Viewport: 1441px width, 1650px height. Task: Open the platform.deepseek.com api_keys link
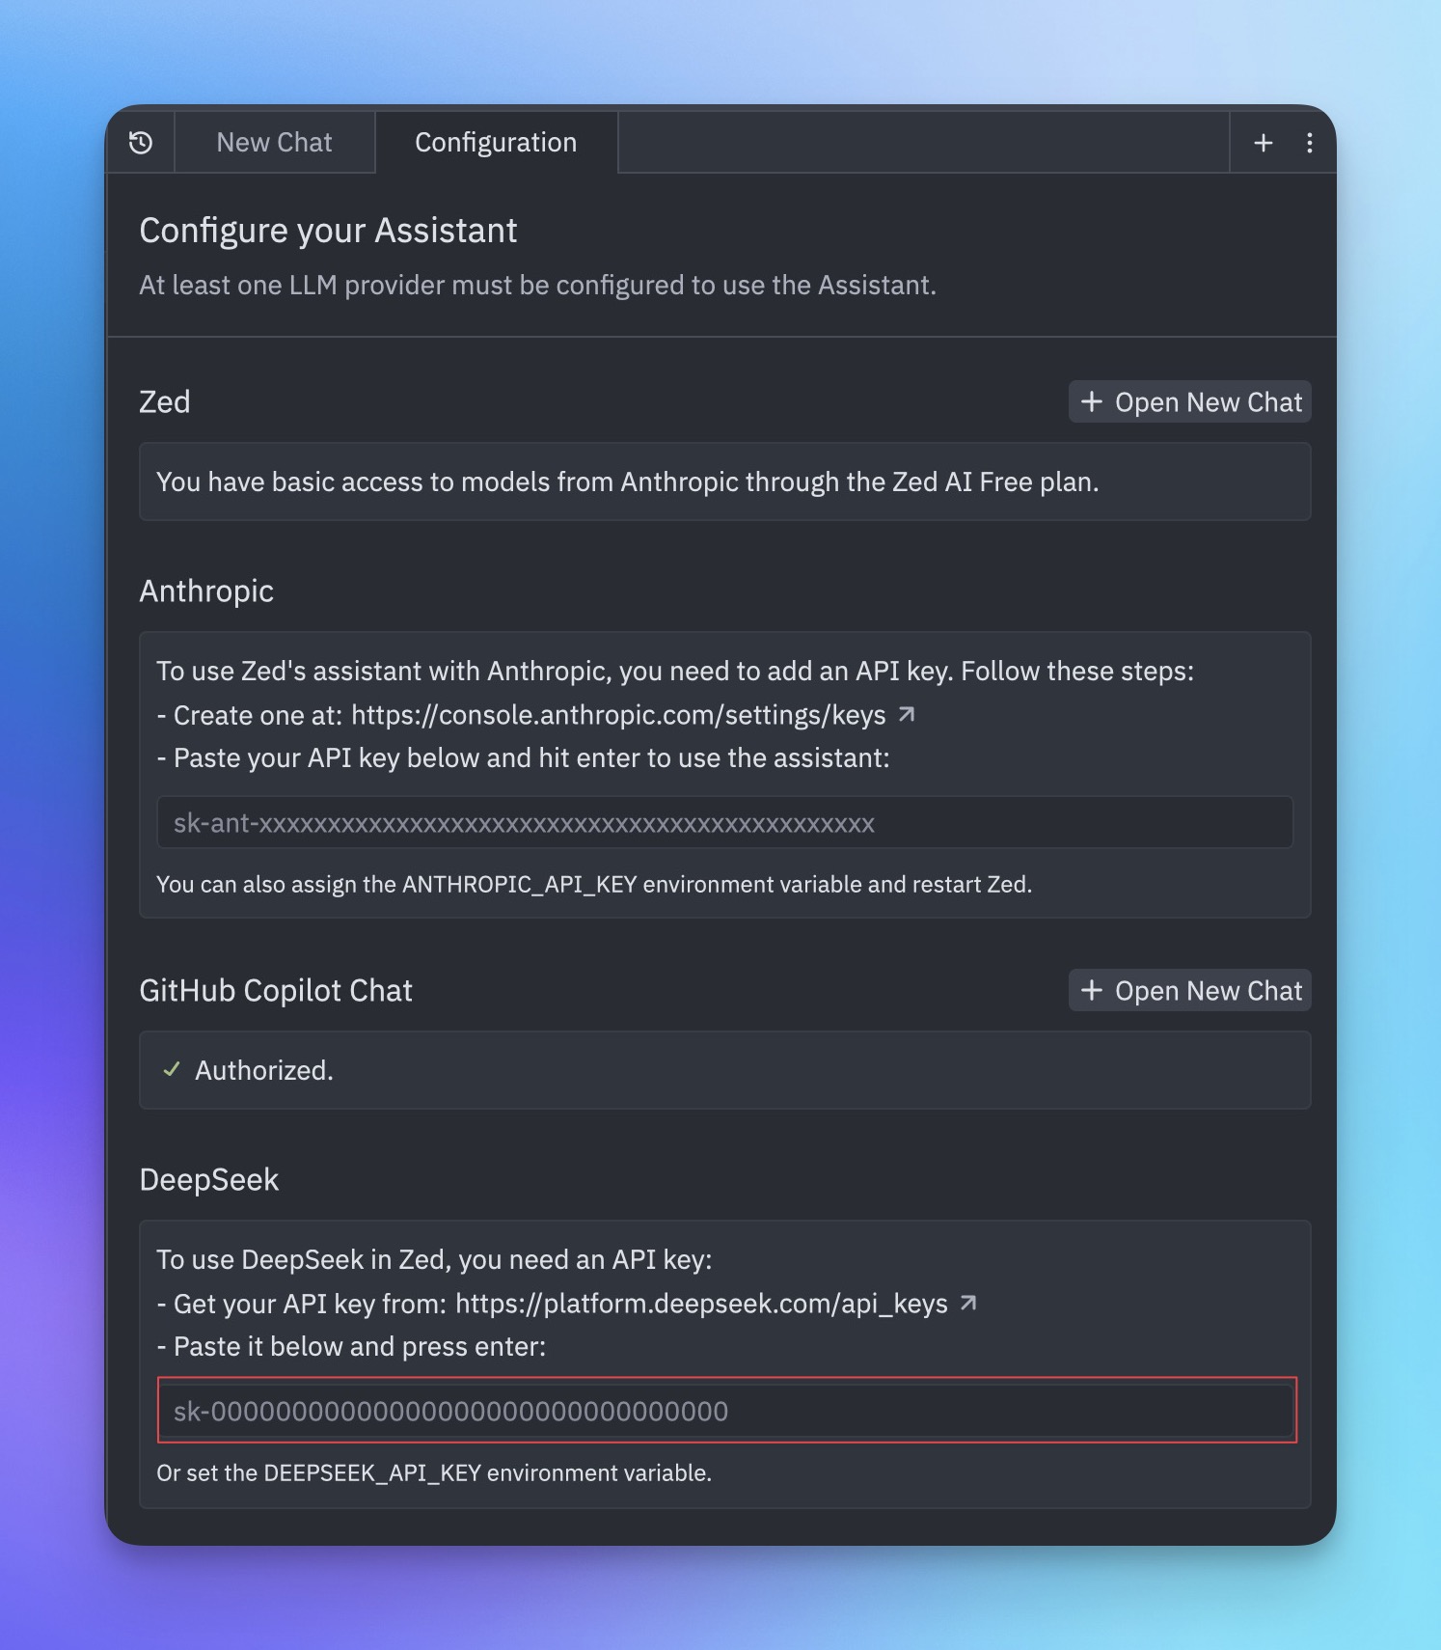pos(701,1303)
